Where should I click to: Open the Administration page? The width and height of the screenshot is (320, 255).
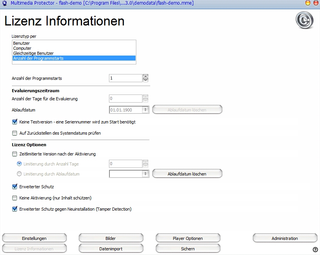coord(285,238)
